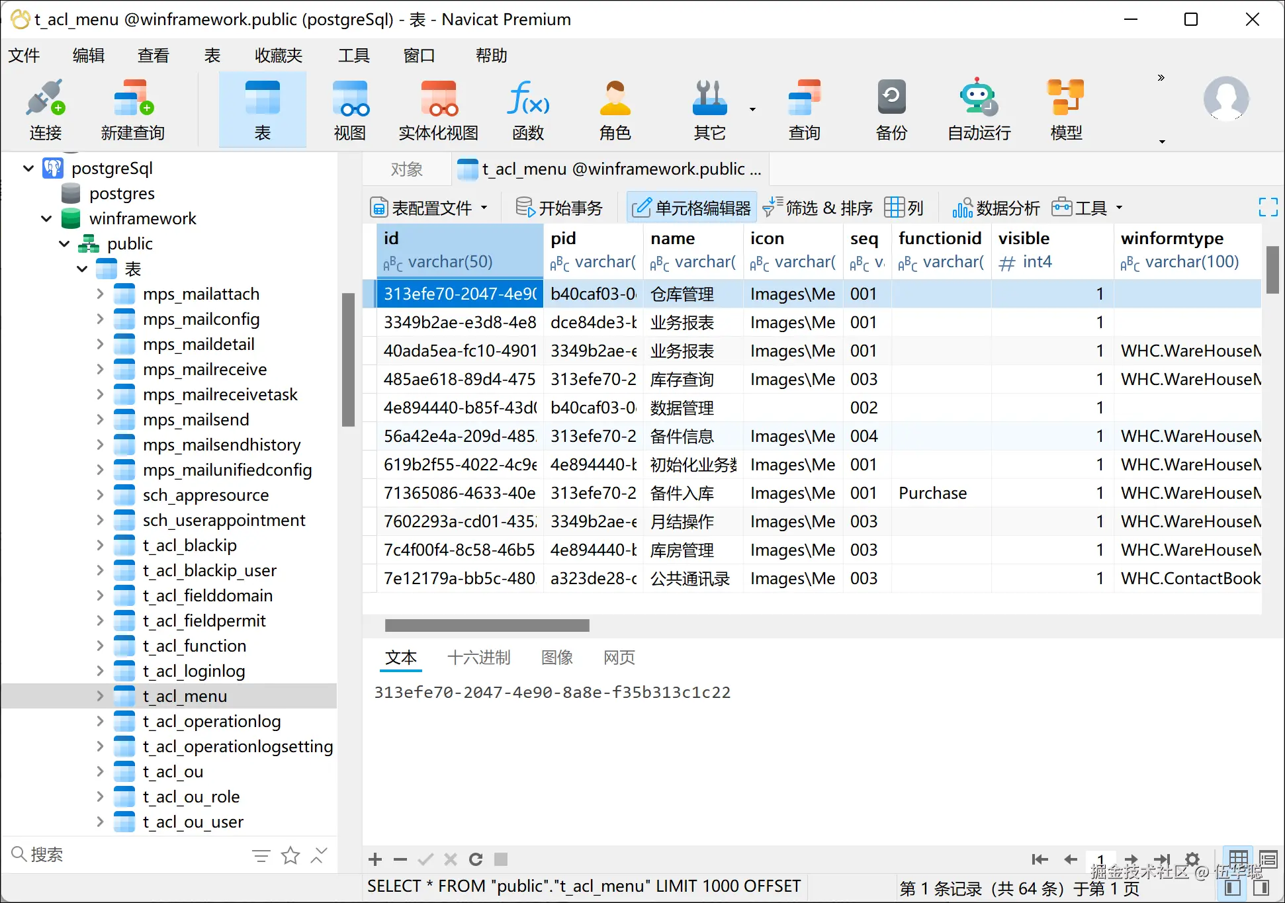This screenshot has width=1285, height=903.
Task: Switch to form view in the status bar
Action: [x=1267, y=859]
